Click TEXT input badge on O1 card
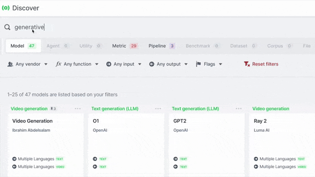 coord(103,159)
